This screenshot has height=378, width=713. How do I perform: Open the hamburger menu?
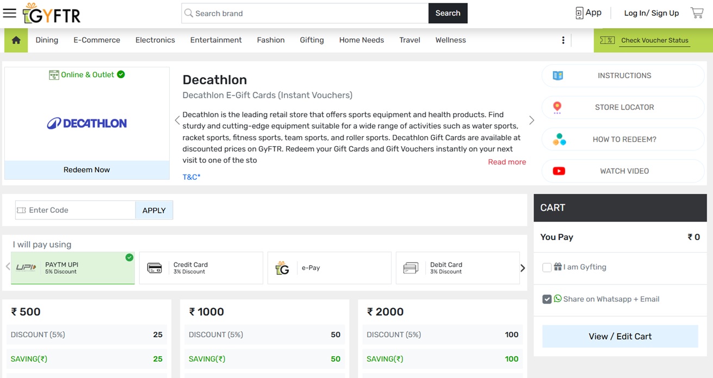coord(10,13)
